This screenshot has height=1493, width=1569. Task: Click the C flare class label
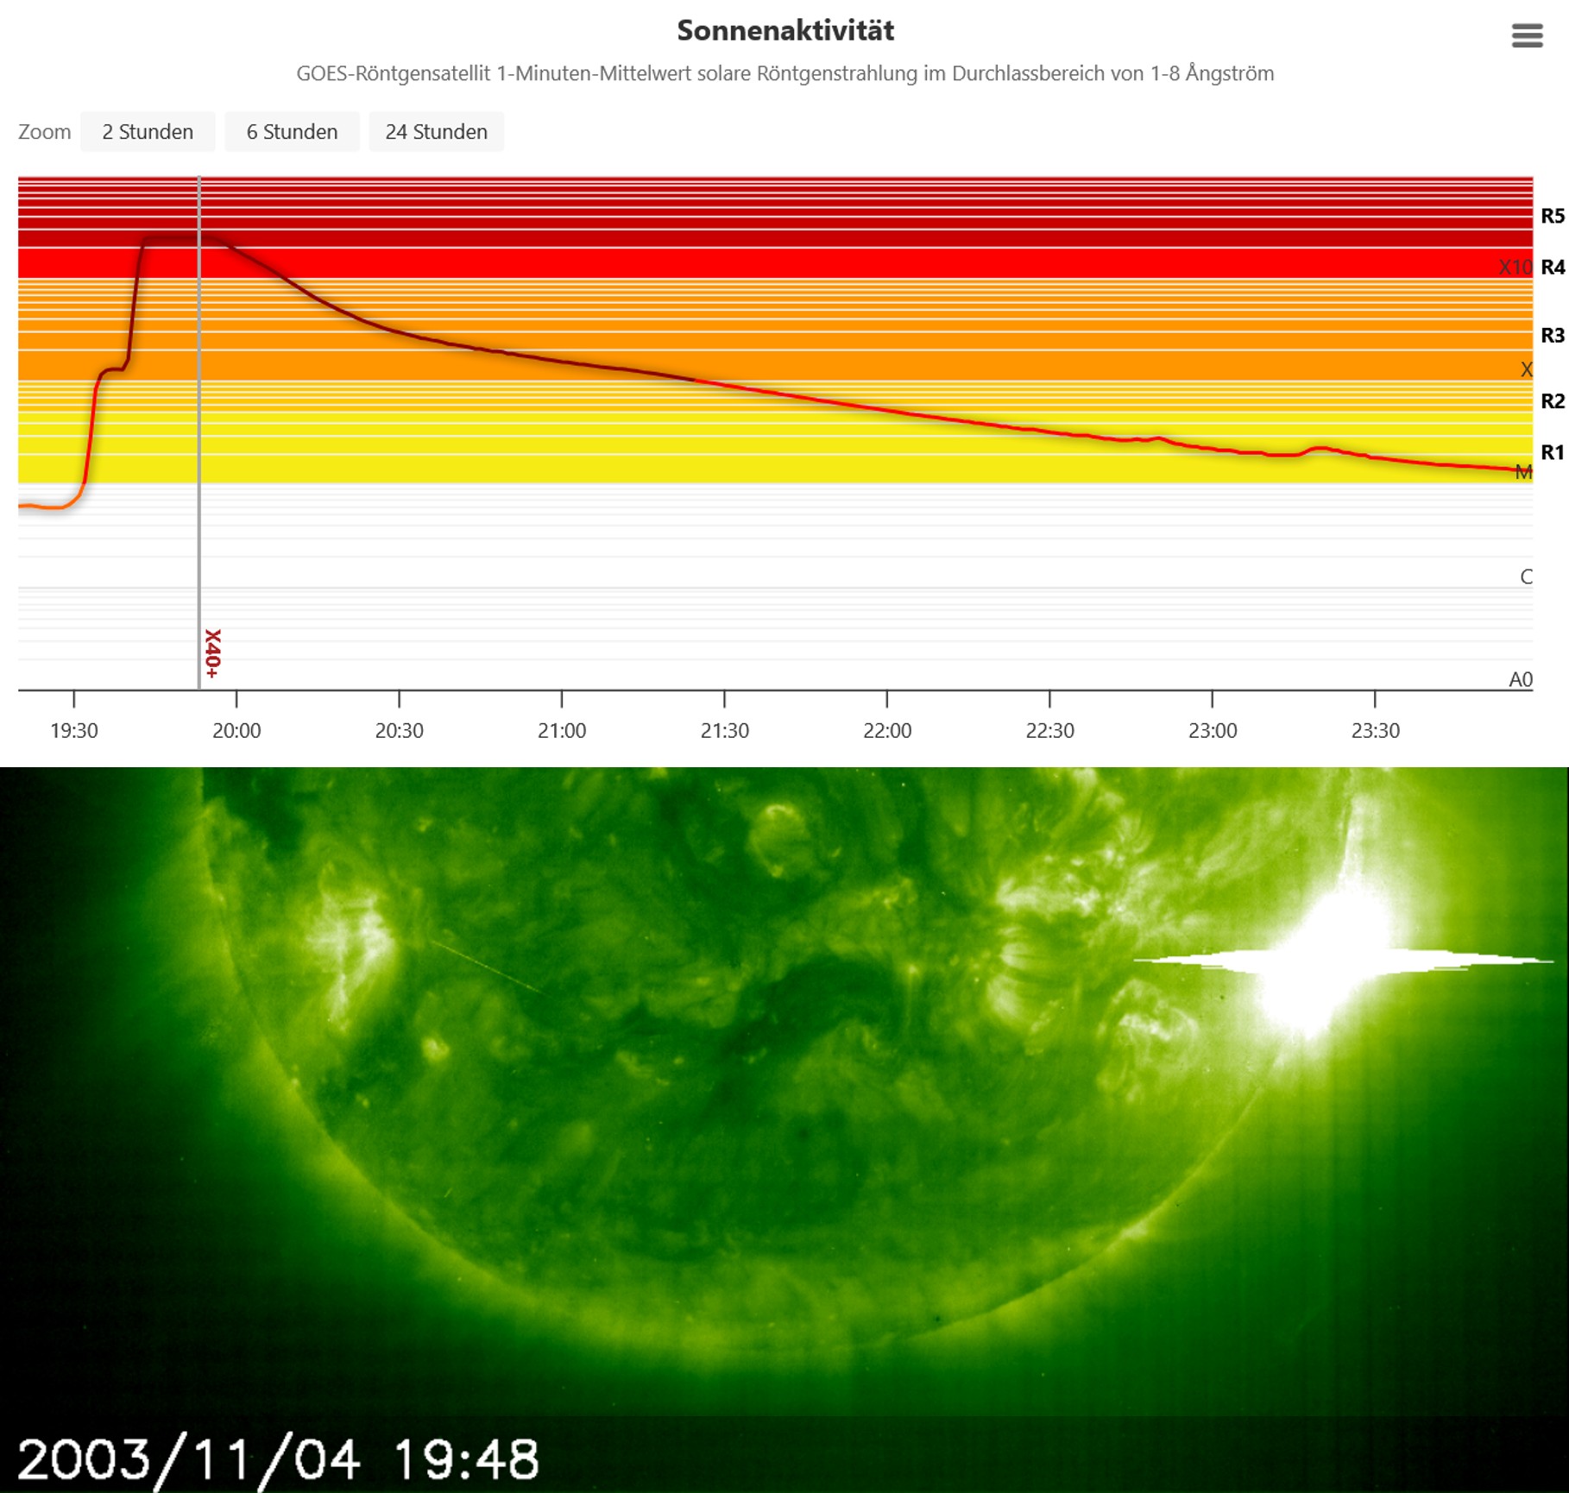click(1526, 576)
